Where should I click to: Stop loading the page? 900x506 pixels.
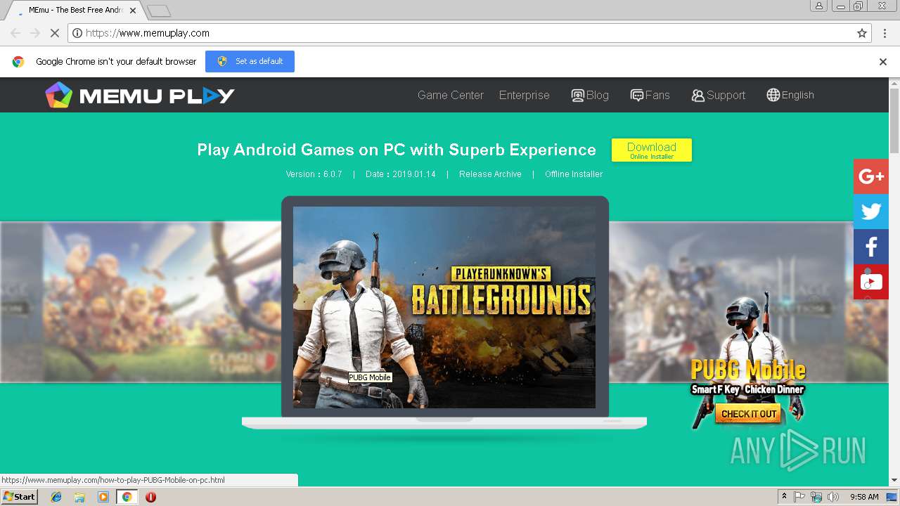(x=55, y=33)
